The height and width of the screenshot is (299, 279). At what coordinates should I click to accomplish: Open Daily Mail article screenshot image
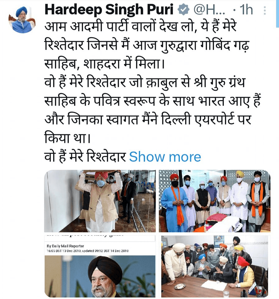point(100,266)
